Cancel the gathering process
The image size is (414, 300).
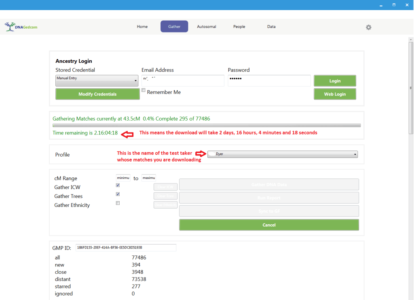[x=269, y=225]
